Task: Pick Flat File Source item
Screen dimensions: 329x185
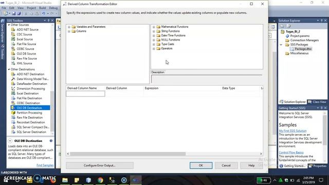Action: [26, 44]
